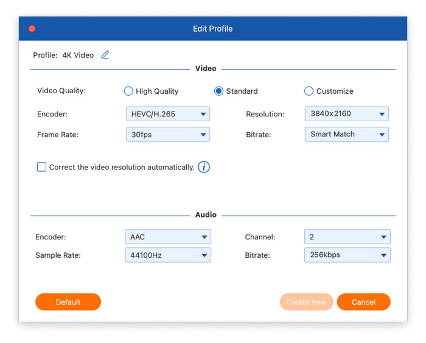Click the Edit Profile title bar
The height and width of the screenshot is (343, 426).
[213, 29]
